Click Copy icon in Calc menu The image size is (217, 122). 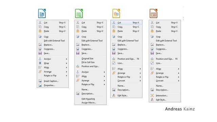78,27
